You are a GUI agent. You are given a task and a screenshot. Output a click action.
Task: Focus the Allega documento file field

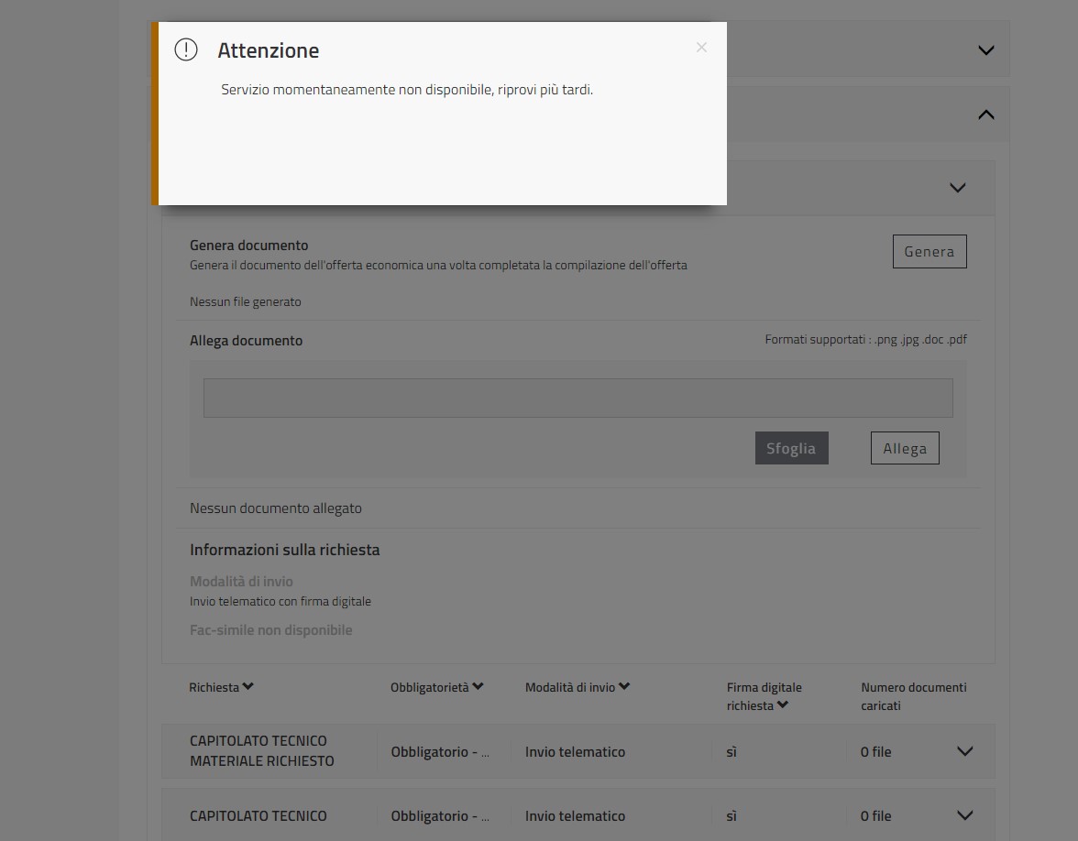pyautogui.click(x=577, y=399)
